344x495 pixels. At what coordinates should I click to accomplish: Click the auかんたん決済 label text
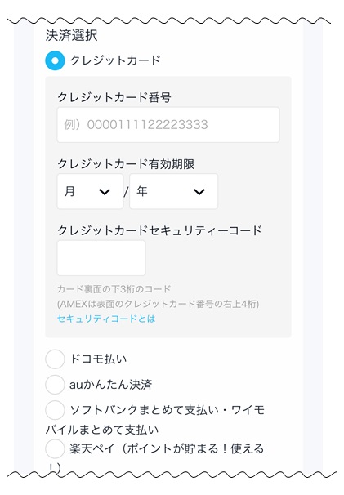tap(110, 385)
